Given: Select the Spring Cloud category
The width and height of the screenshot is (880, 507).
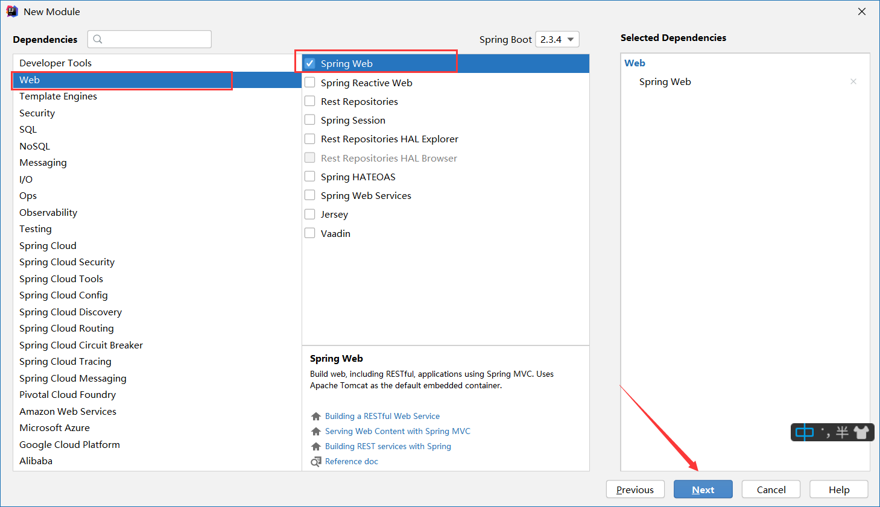Looking at the screenshot, I should pos(157,246).
